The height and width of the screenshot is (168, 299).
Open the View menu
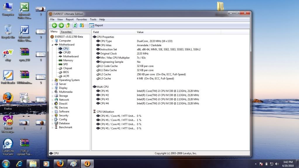click(60, 20)
